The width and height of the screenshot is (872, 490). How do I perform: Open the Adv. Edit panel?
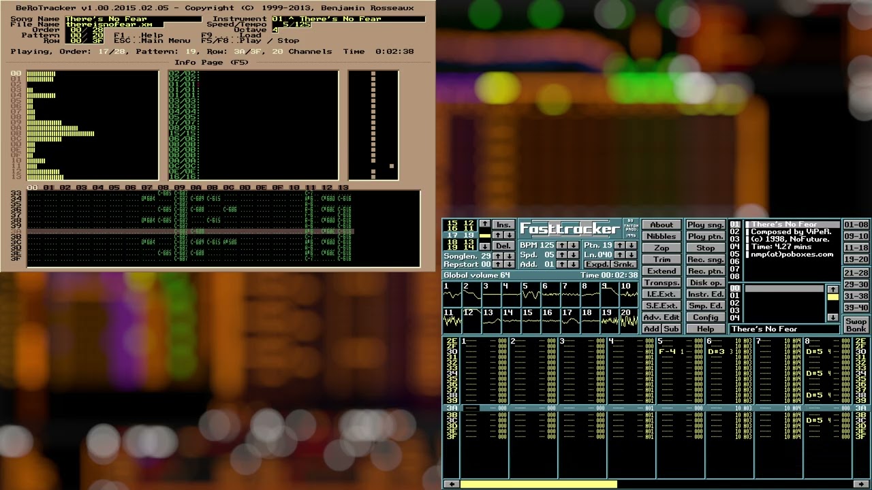(661, 317)
